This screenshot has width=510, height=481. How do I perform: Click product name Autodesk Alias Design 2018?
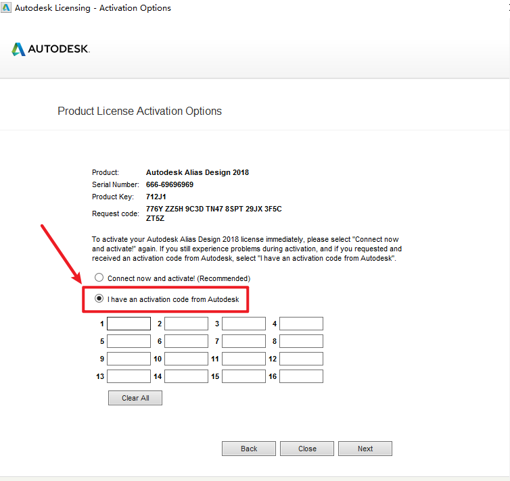coord(198,172)
